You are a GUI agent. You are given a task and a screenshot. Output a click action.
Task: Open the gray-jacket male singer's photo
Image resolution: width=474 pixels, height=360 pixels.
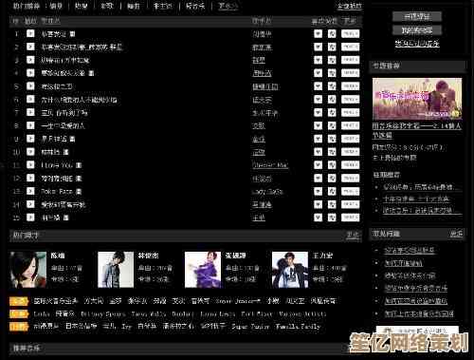(116, 270)
